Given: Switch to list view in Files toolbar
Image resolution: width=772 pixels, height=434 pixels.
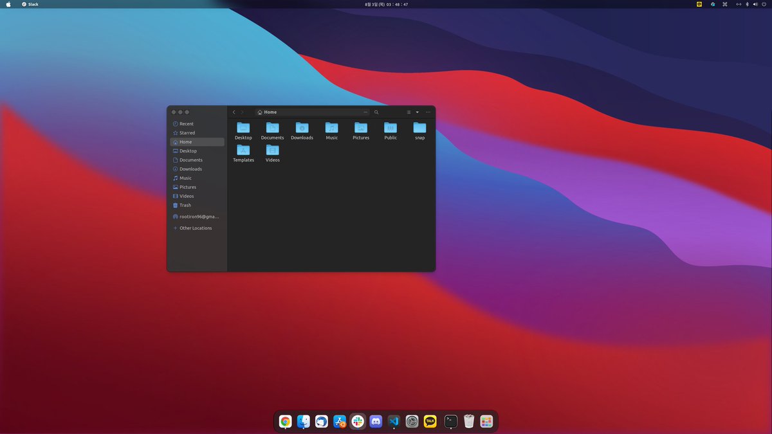Looking at the screenshot, I should (409, 112).
